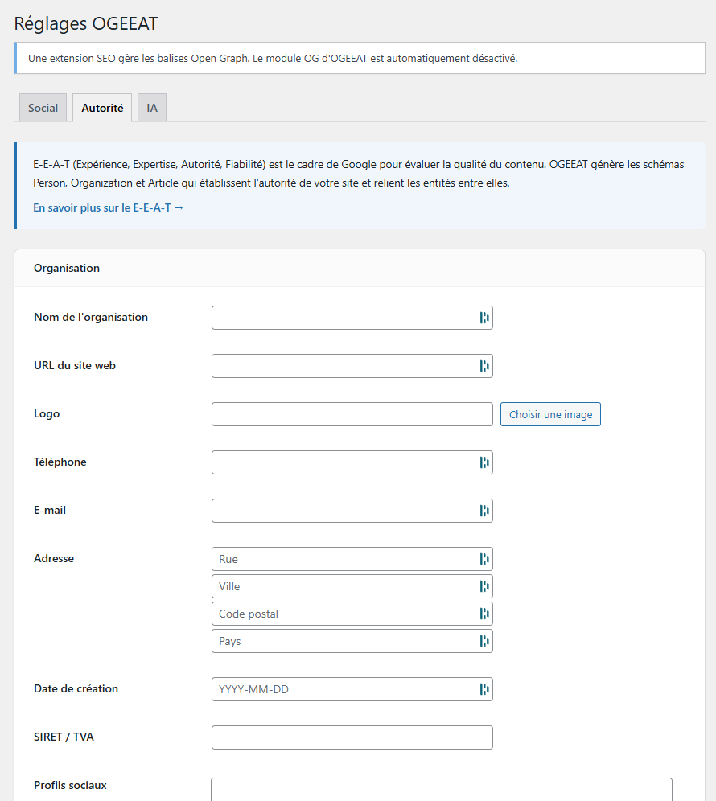The image size is (716, 801).
Task: Click the autofill icon in Code postal
Action: pyautogui.click(x=484, y=614)
